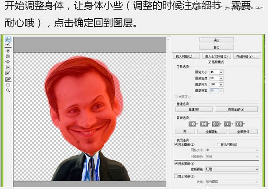Click the third mask option icon (subtract from selection)
268x189 pixels.
click(217, 124)
